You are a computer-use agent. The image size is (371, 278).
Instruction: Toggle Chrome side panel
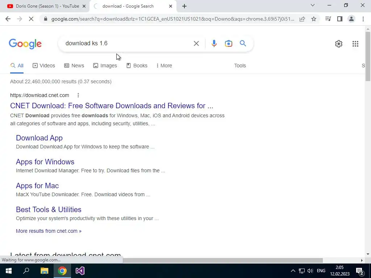(340, 19)
